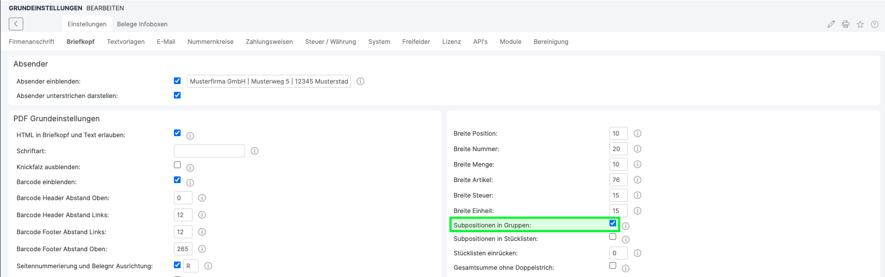Disable Subpositionen in Gruppen checkbox
The width and height of the screenshot is (885, 277).
tap(613, 223)
